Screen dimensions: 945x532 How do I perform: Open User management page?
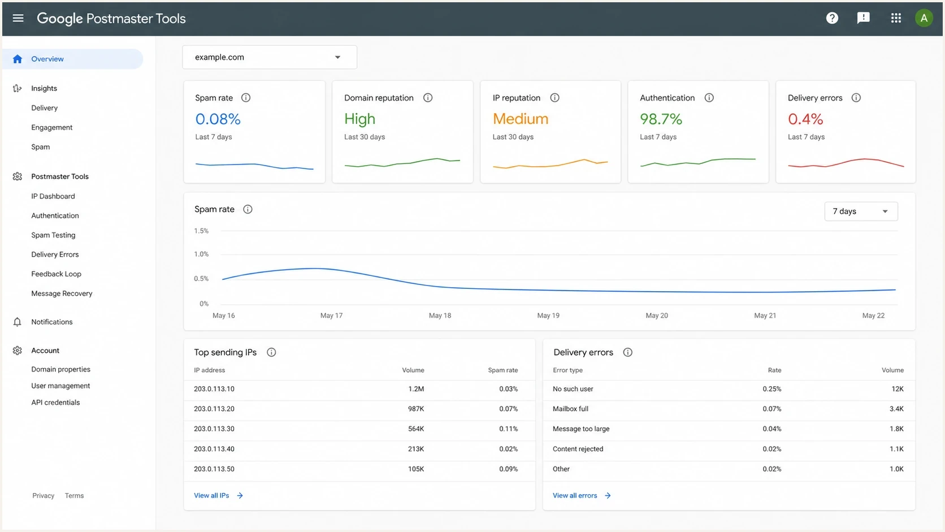(60, 386)
